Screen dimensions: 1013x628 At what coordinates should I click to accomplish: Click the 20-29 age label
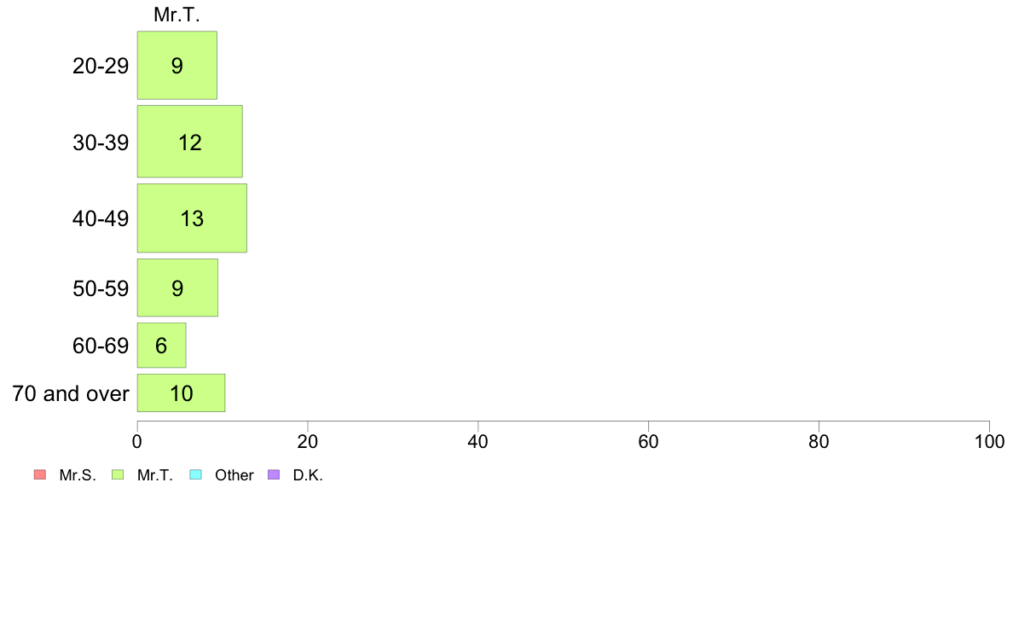pos(101,66)
